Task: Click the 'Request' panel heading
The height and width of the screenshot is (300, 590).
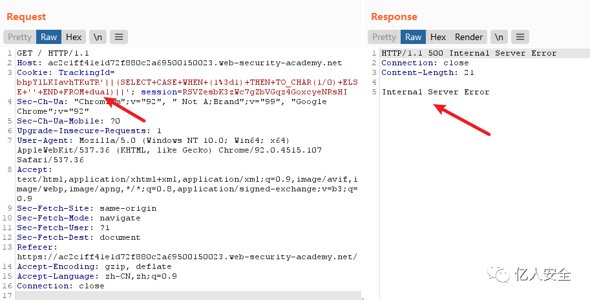Action: pyautogui.click(x=26, y=17)
